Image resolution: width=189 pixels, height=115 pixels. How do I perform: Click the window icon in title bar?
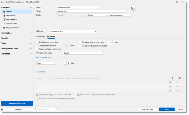click(x=2, y=2)
